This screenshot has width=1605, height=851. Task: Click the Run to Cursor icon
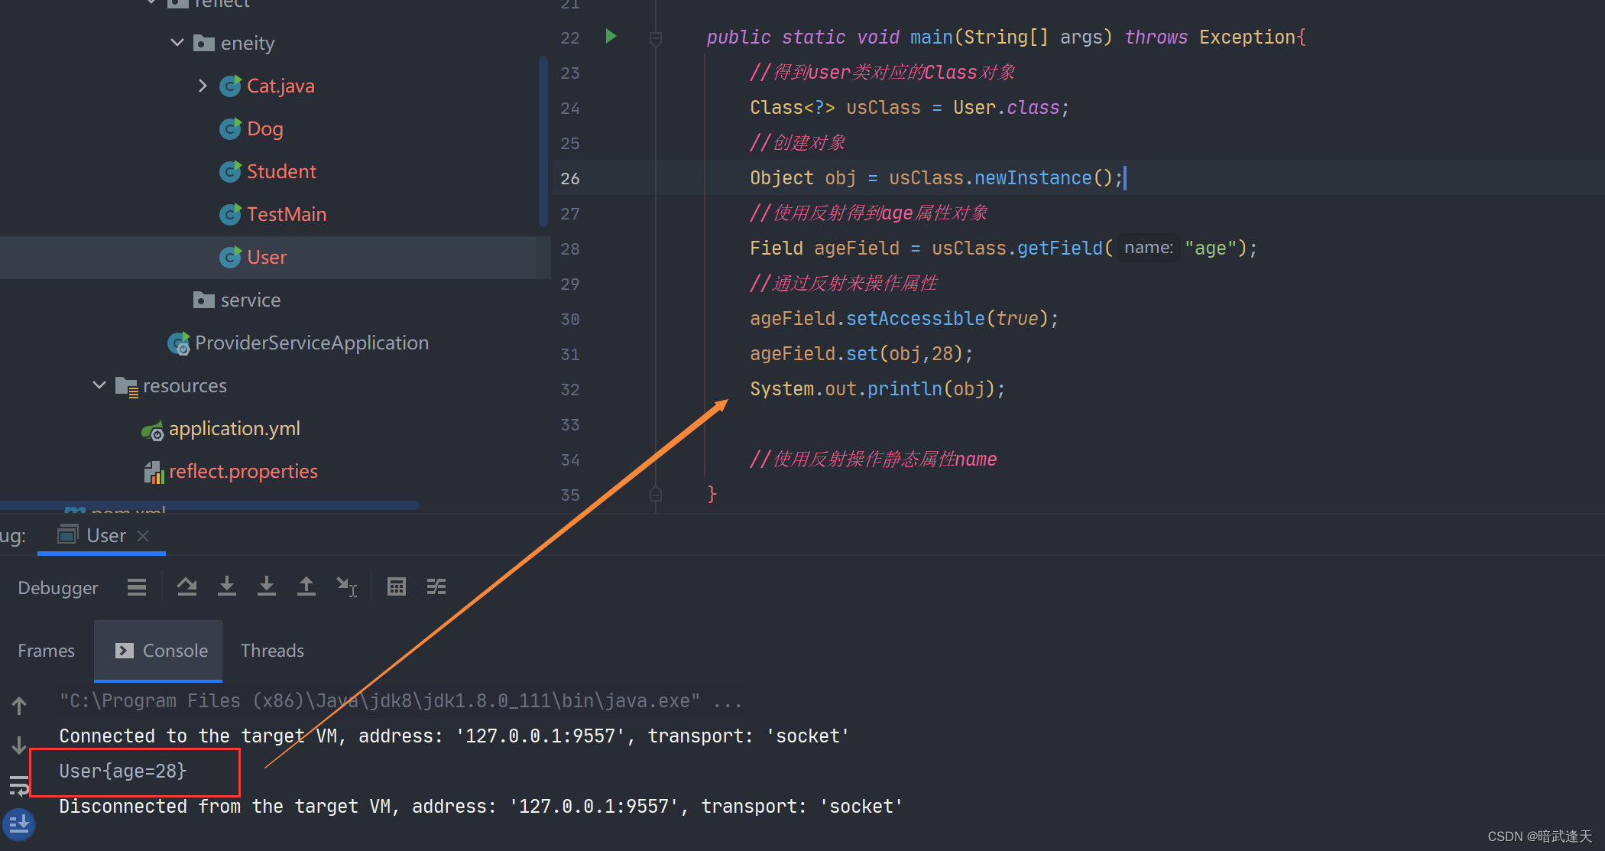point(347,587)
